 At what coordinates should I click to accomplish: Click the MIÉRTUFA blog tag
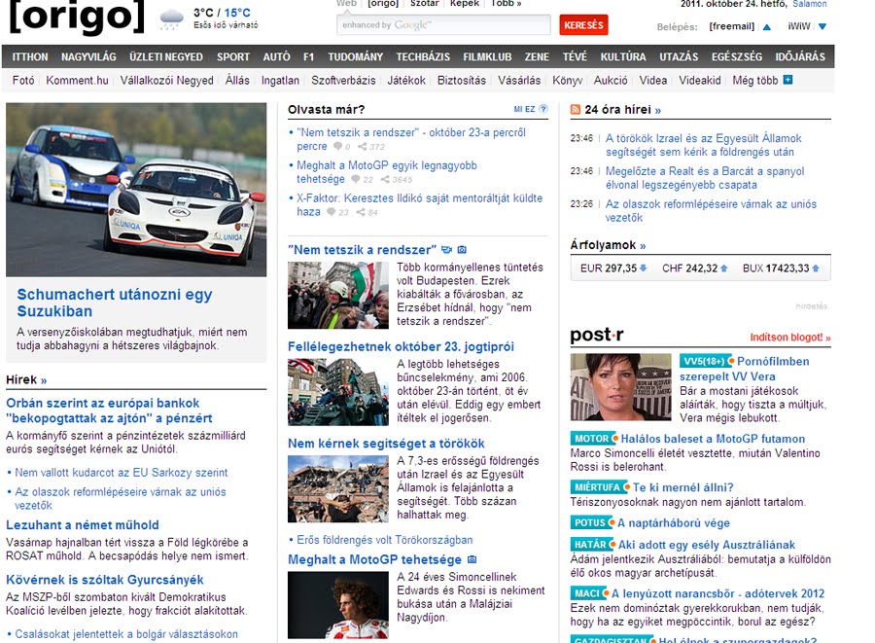pos(598,487)
